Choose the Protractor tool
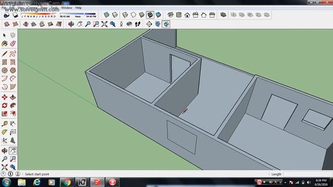Screen dimensions: 333x187 pyautogui.click(x=5, y=132)
